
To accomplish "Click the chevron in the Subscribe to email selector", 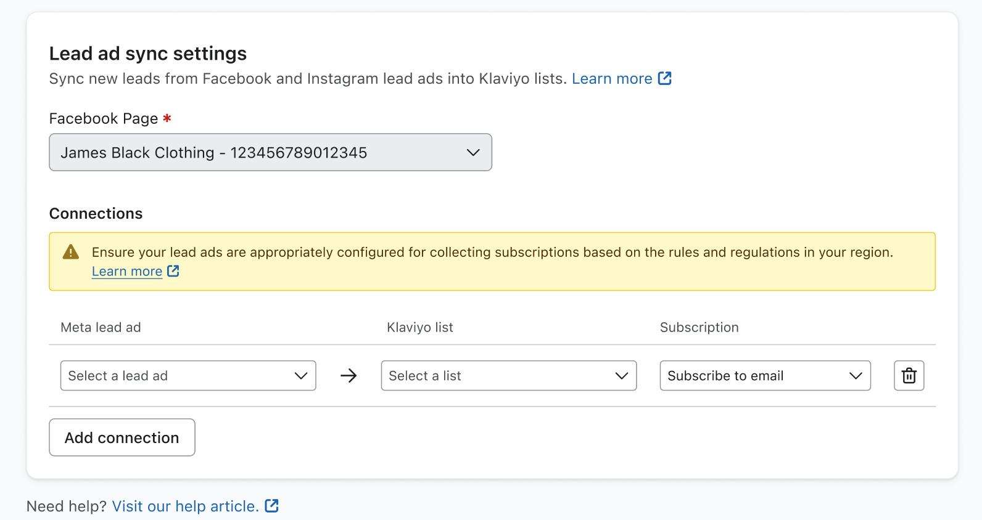I will 856,376.
